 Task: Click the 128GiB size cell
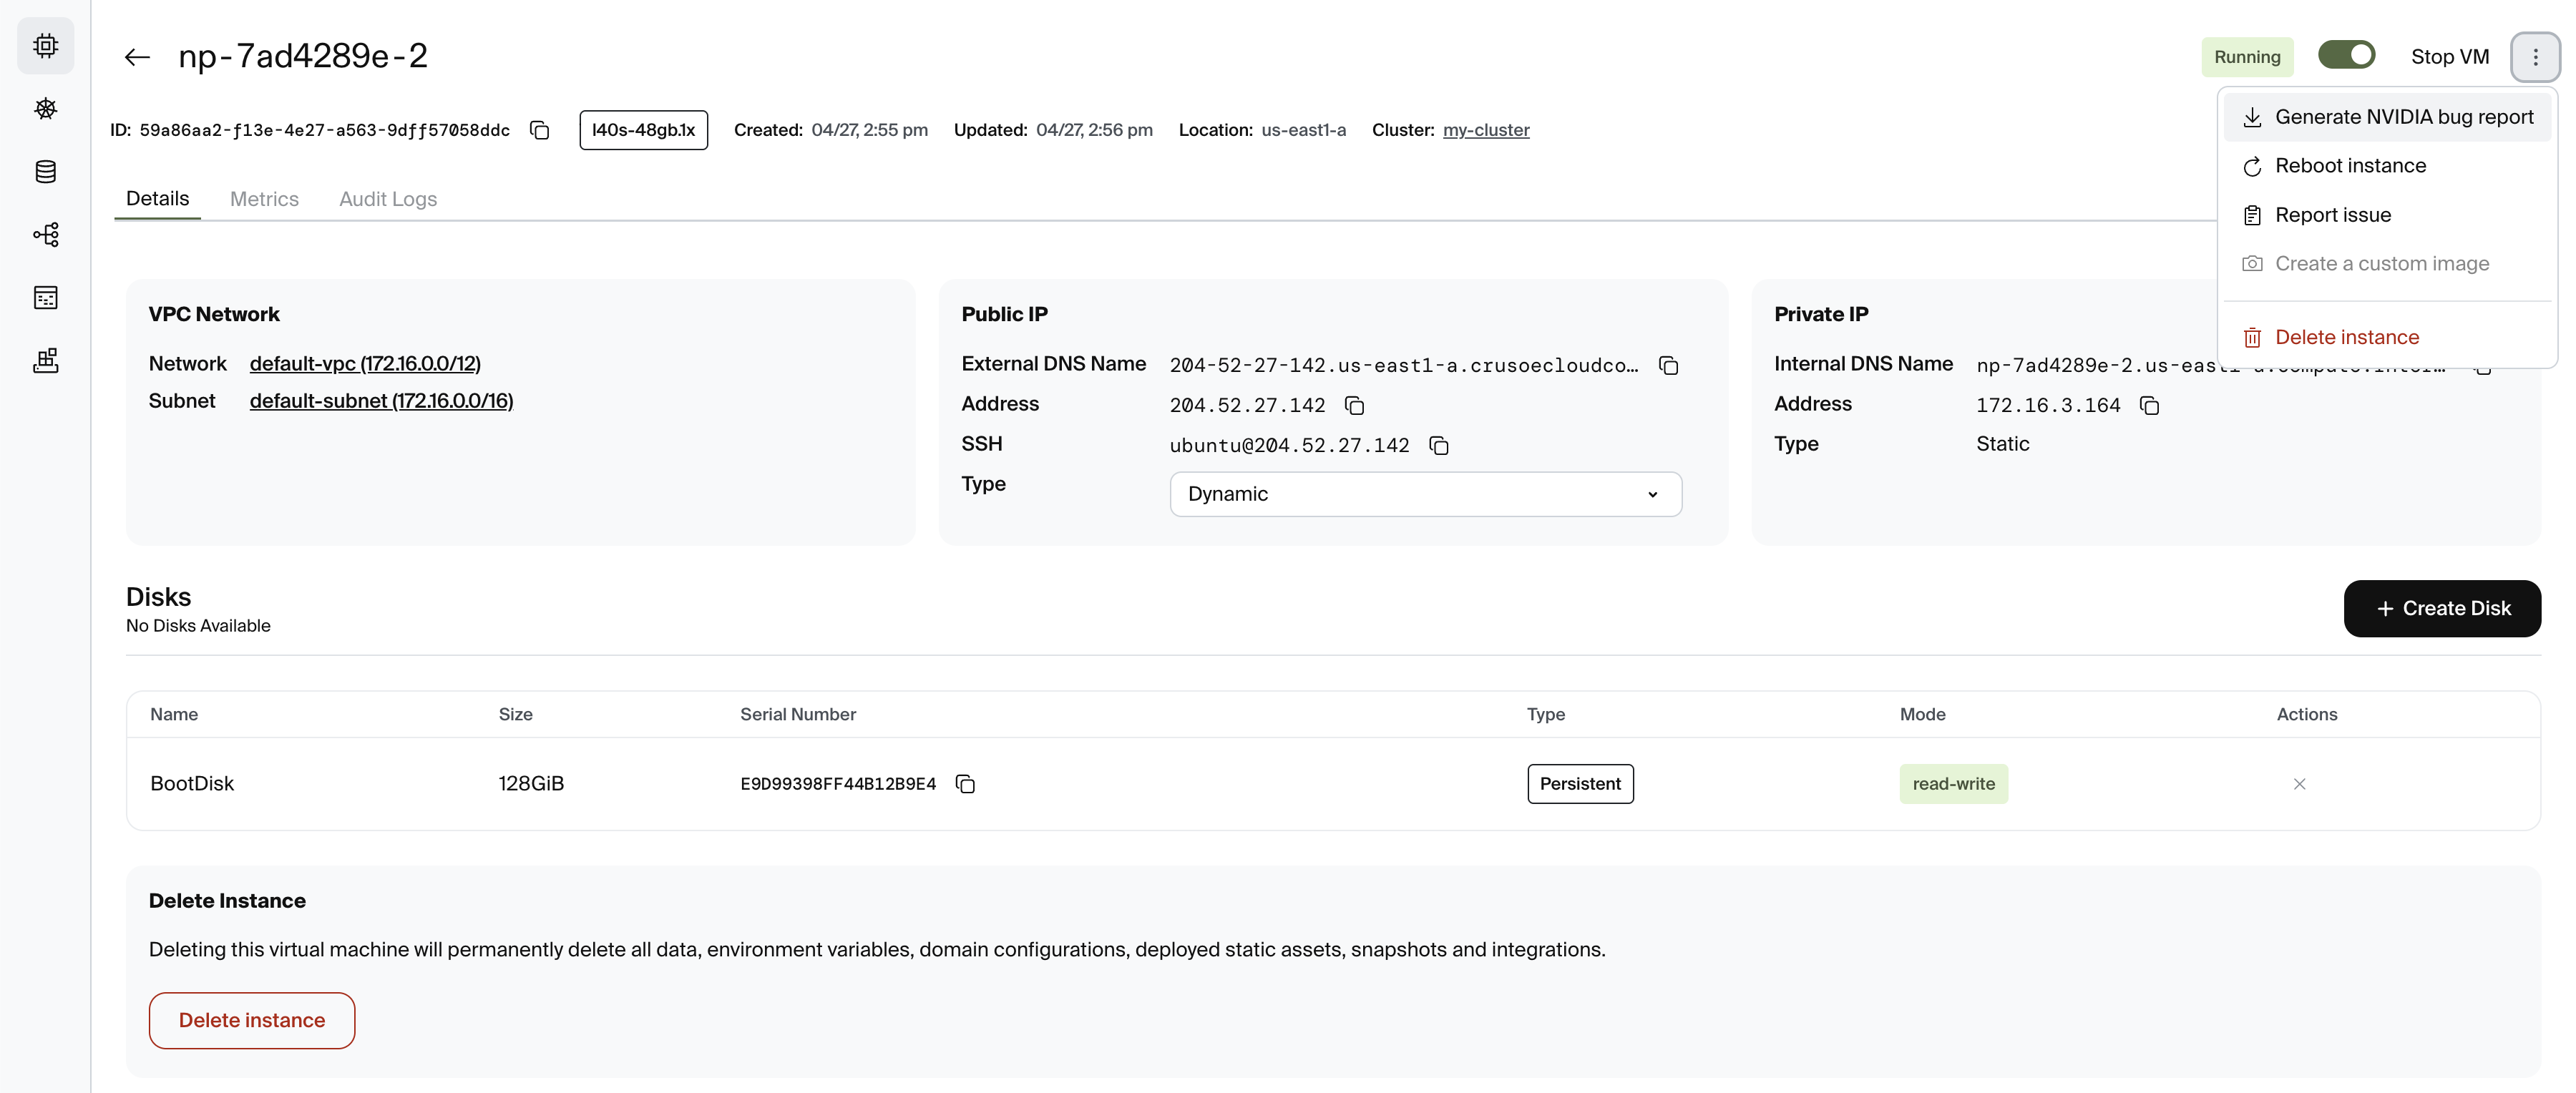pos(531,784)
